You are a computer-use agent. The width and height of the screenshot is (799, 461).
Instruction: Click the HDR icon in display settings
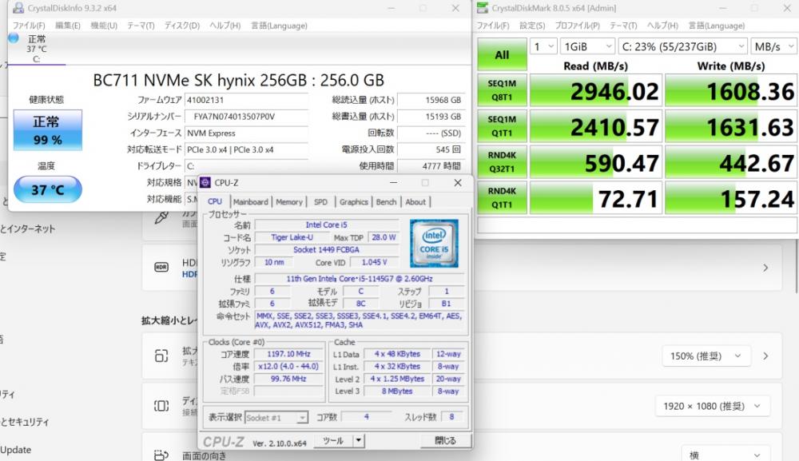pyautogui.click(x=161, y=268)
